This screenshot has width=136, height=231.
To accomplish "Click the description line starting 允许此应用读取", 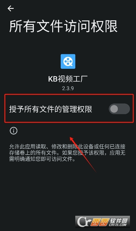I will (x=67, y=146).
